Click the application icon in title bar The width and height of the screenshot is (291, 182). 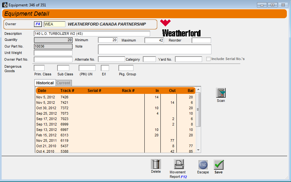click(x=5, y=5)
